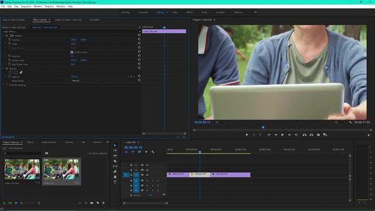
Task: Collapse the Motion effect group
Action: (3, 35)
